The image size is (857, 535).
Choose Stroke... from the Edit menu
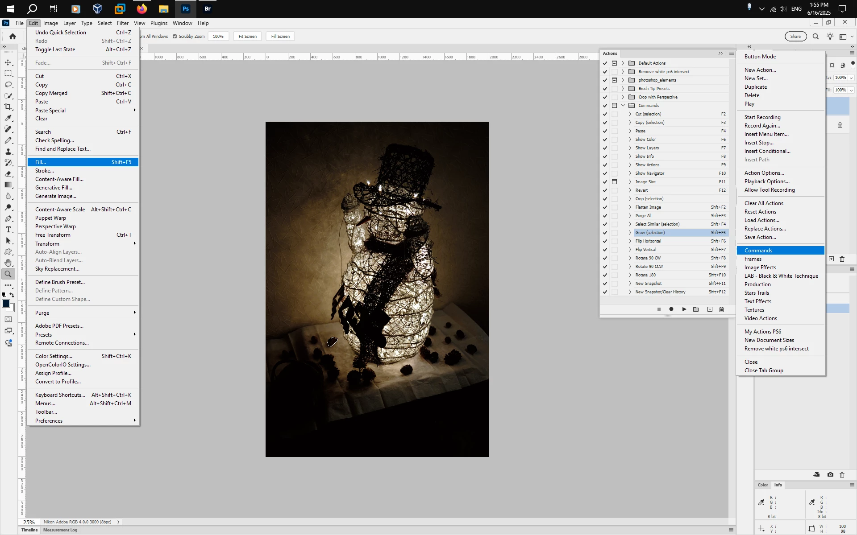[45, 171]
